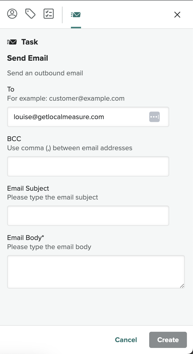Open the customer profile icon tab
The width and height of the screenshot is (193, 354).
12,14
